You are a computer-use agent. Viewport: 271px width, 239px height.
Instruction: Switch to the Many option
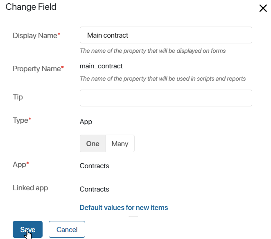point(120,144)
